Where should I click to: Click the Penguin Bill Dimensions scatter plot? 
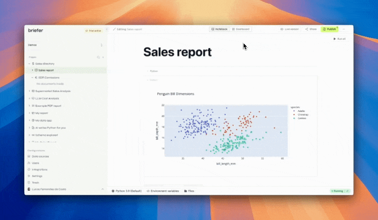coord(226,131)
